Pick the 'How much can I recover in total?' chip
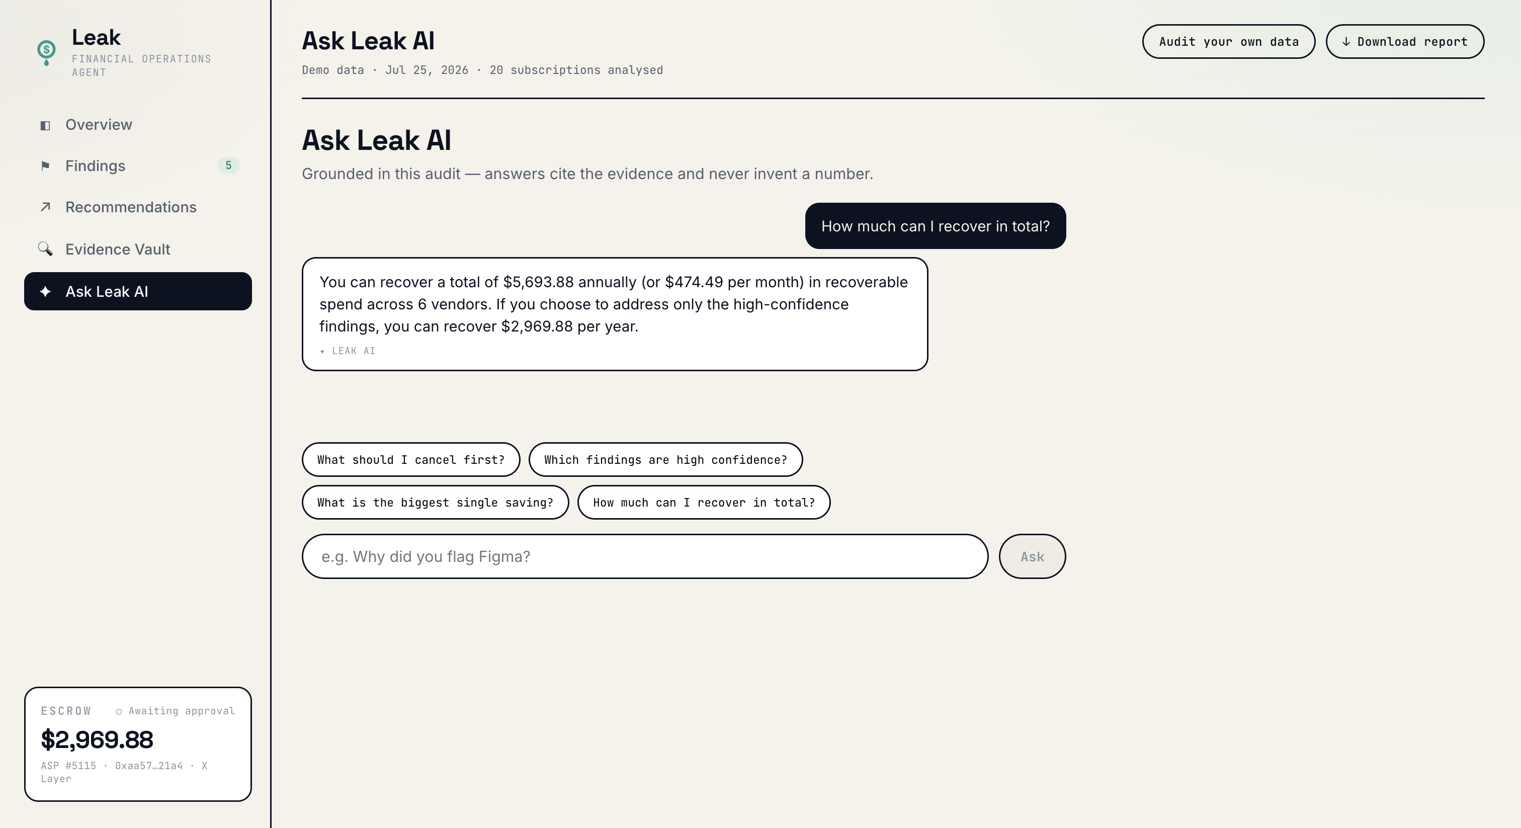The width and height of the screenshot is (1521, 828). tap(703, 502)
